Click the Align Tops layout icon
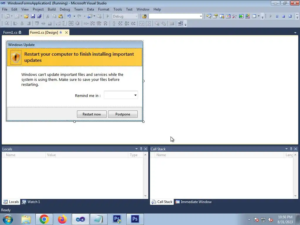Screen dimensions: 300x225 [x=37, y=23]
